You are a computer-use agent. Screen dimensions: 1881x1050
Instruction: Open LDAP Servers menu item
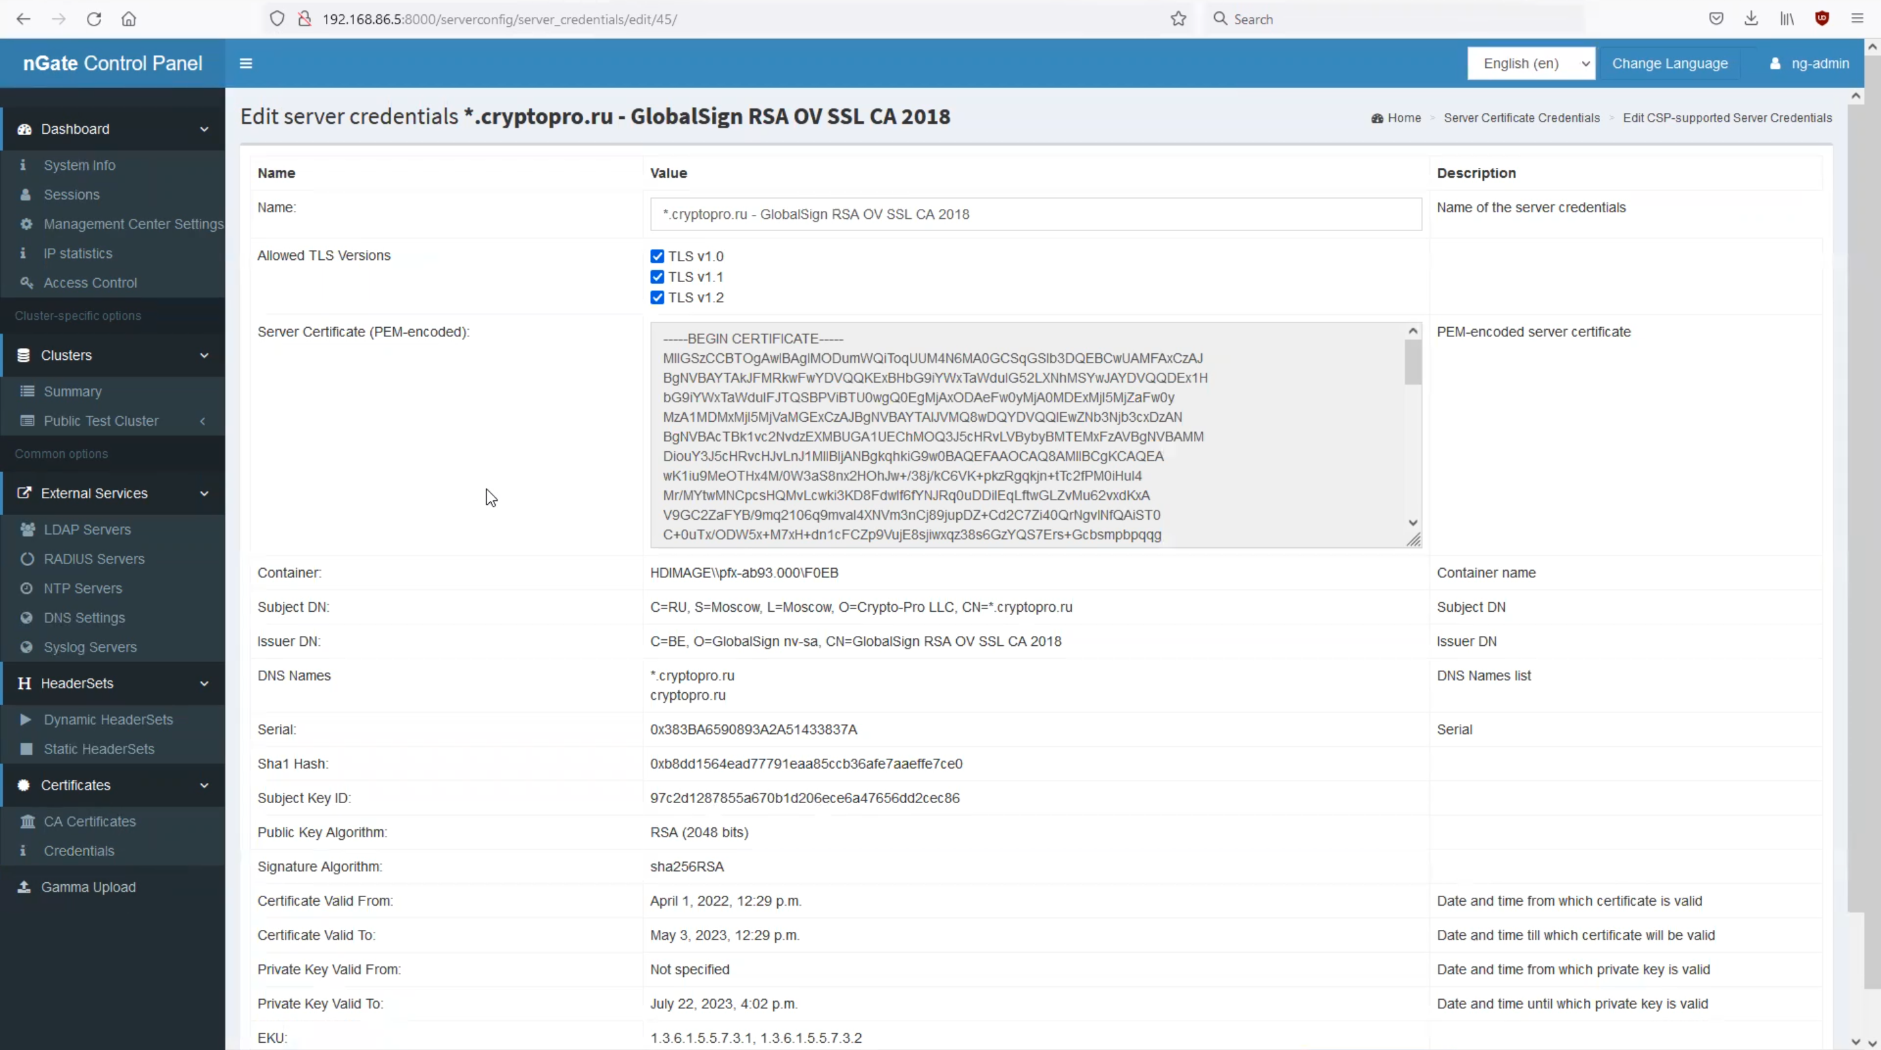click(87, 530)
